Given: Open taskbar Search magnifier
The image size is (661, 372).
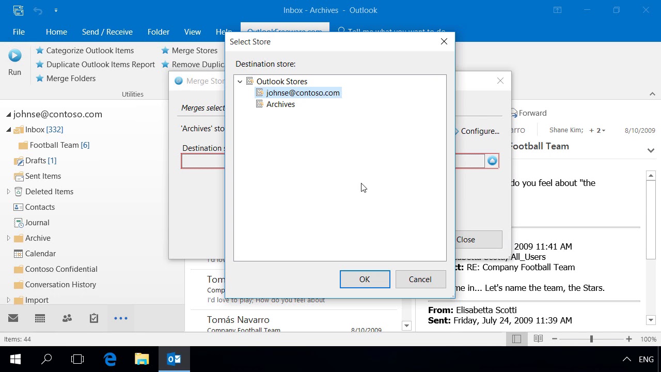Looking at the screenshot, I should pyautogui.click(x=46, y=359).
